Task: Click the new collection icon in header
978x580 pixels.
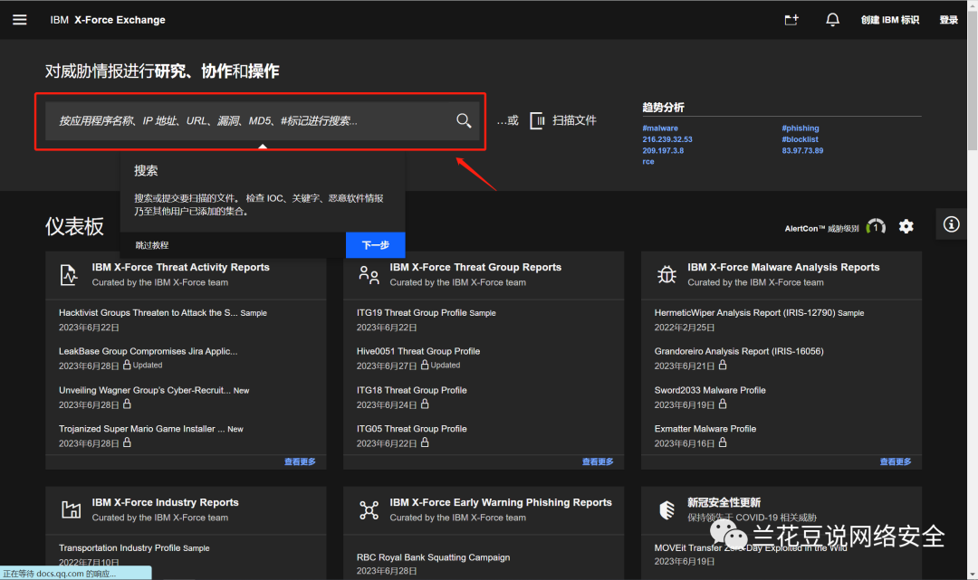Action: tap(791, 20)
